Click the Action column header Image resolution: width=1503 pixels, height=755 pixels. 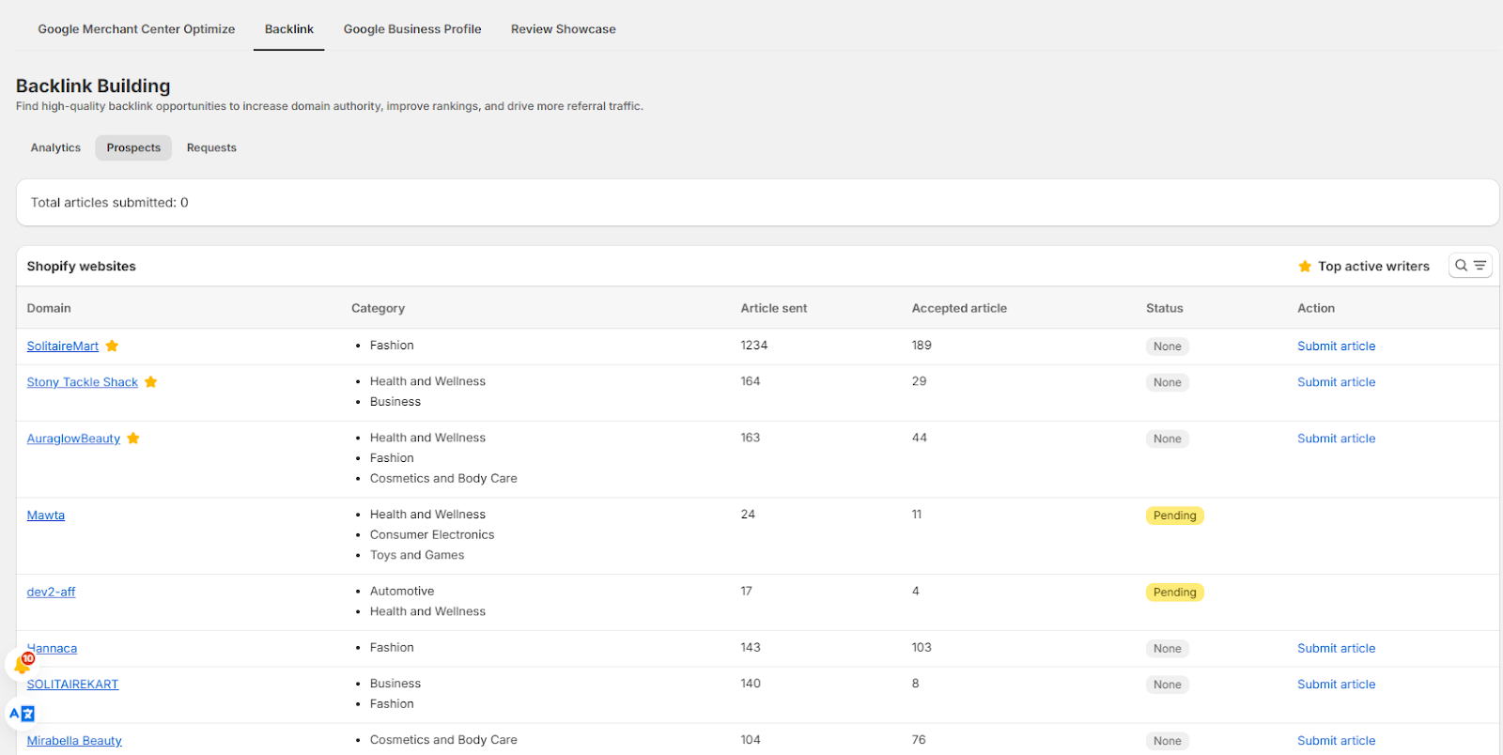point(1316,308)
